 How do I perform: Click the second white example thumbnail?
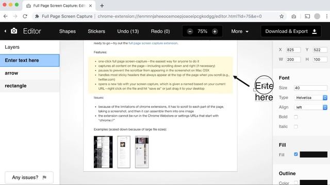pos(124,152)
